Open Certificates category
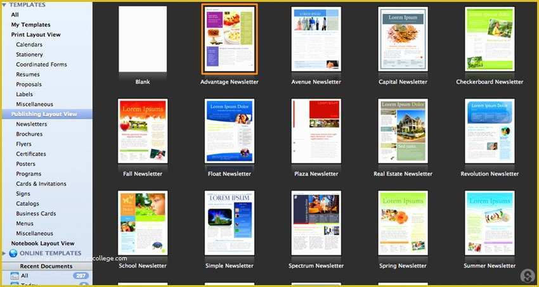Image resolution: width=539 pixels, height=287 pixels. click(x=31, y=154)
